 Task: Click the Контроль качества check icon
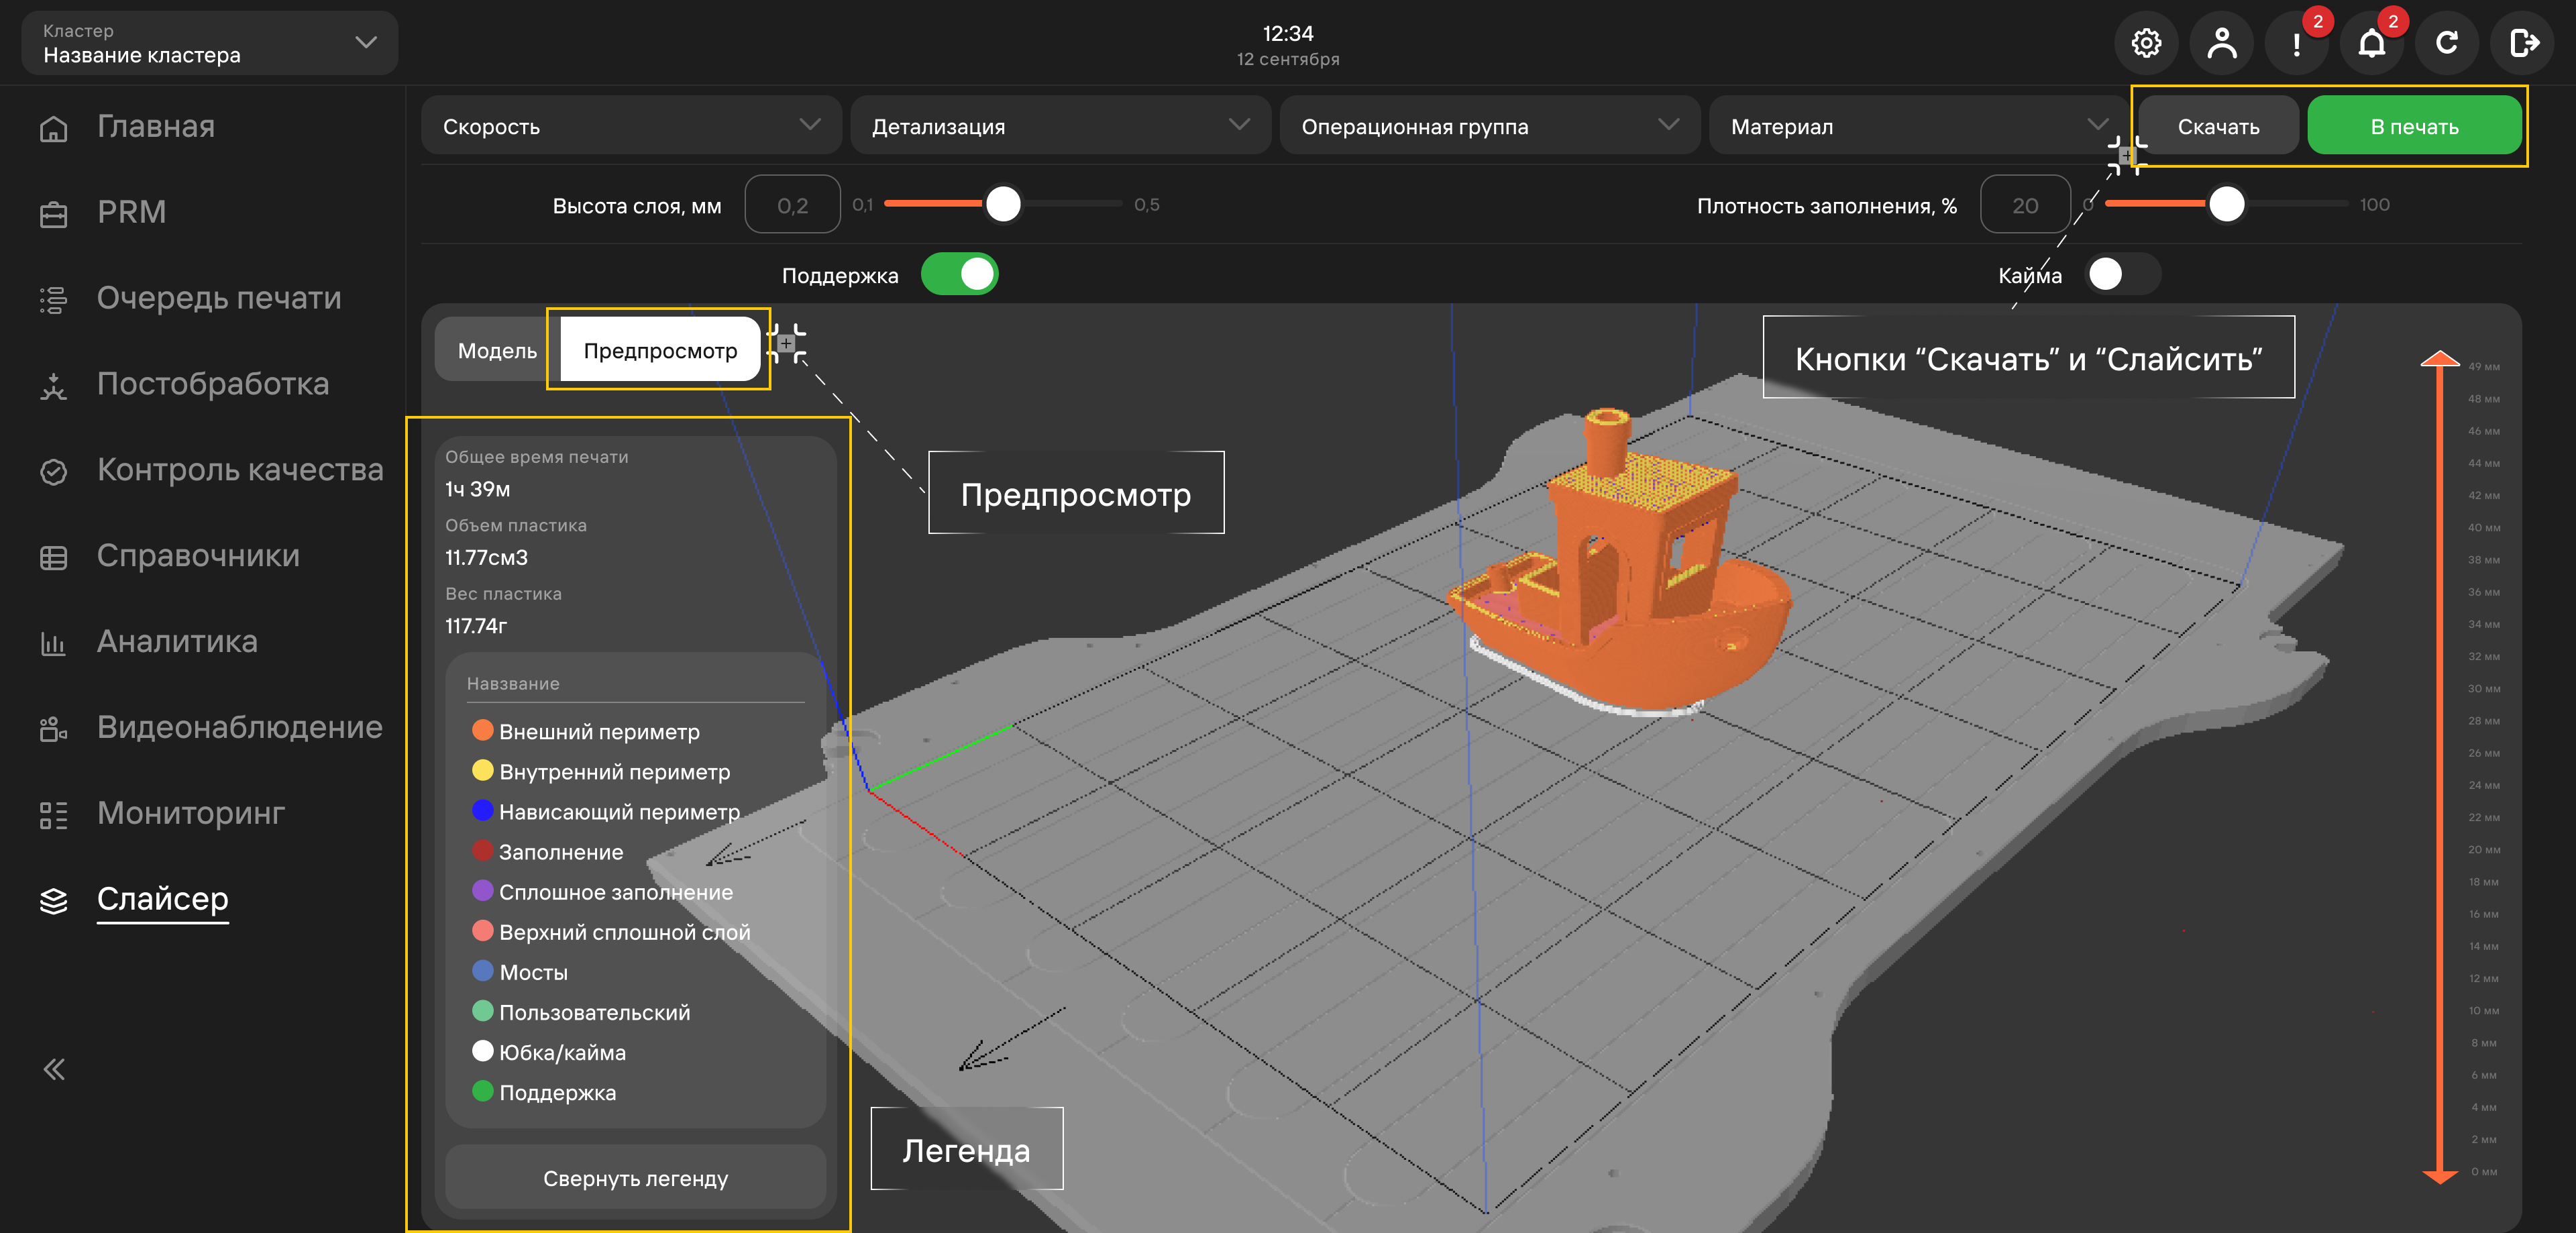[53, 471]
